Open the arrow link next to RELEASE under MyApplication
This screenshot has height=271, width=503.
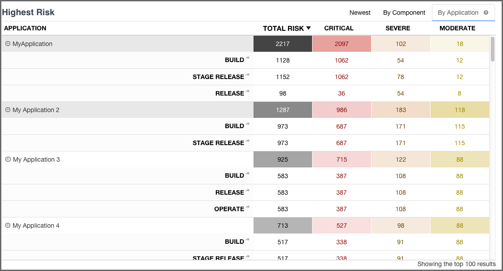[248, 91]
